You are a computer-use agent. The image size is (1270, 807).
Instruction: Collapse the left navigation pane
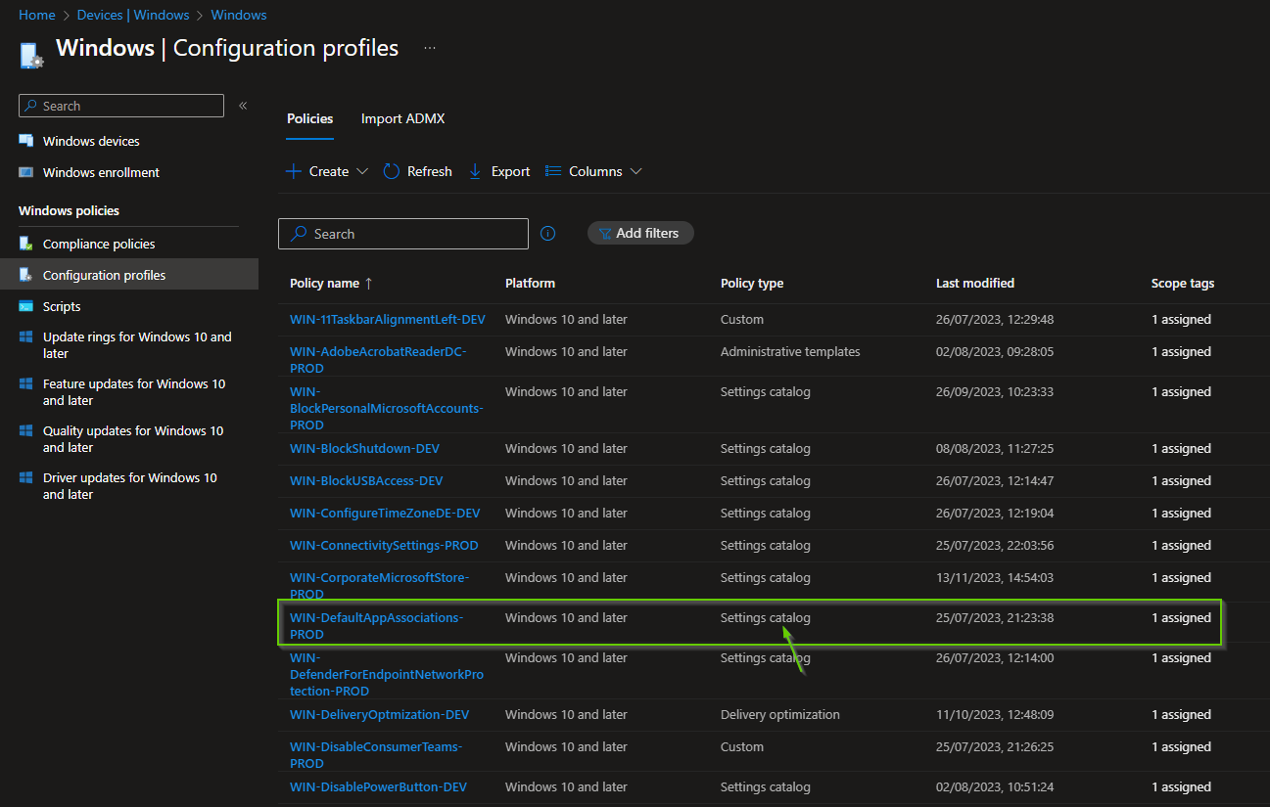pyautogui.click(x=243, y=106)
